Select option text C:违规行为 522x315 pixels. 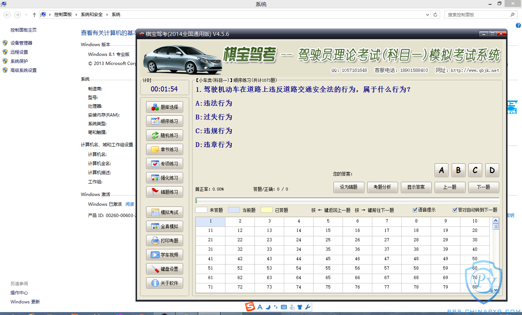214,131
